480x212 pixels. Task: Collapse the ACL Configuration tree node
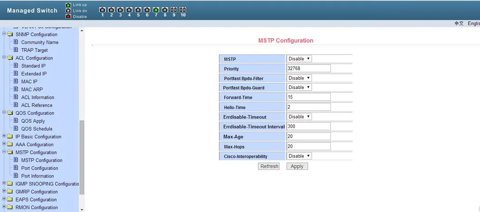click(4, 58)
